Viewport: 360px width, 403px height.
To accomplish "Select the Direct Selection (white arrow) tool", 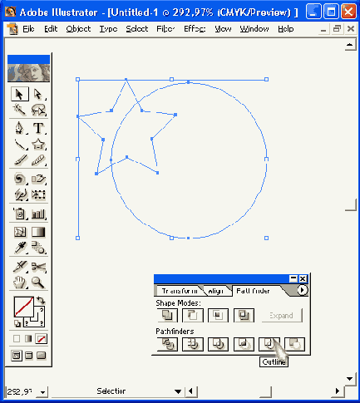I will point(38,94).
